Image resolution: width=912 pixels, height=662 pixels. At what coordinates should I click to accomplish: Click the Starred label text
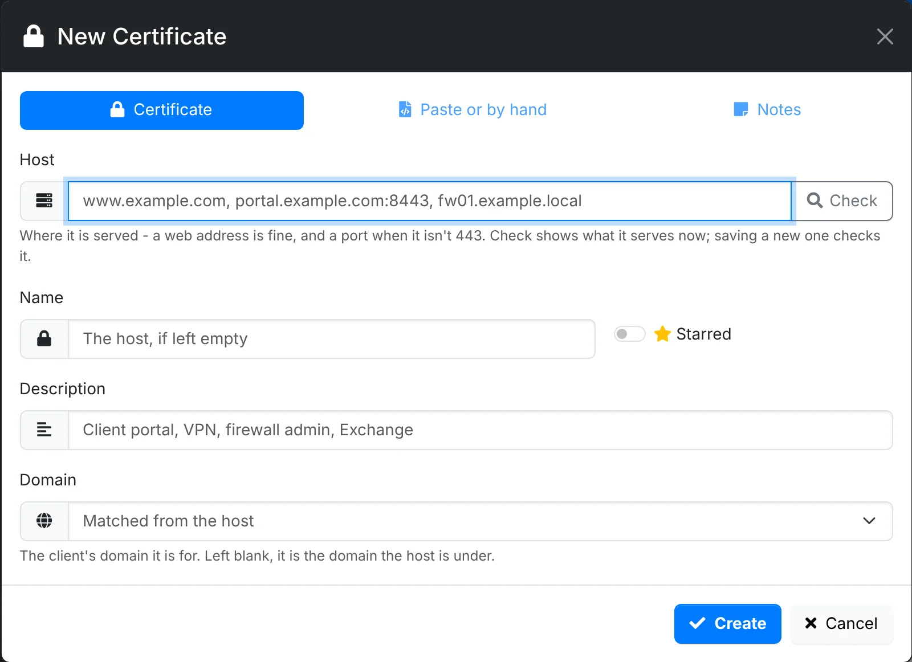tap(703, 334)
